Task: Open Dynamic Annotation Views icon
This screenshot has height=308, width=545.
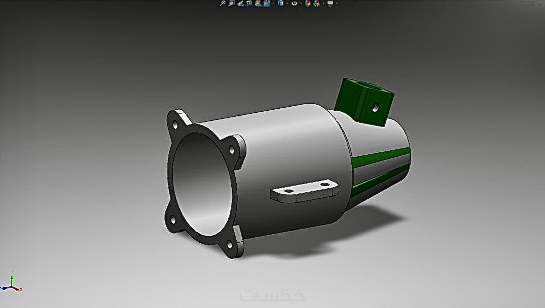Action: coord(258,4)
